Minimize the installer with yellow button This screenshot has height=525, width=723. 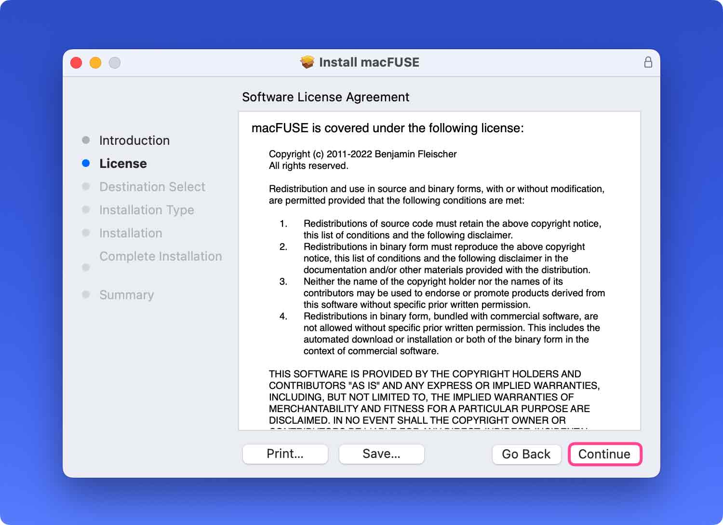pyautogui.click(x=95, y=63)
